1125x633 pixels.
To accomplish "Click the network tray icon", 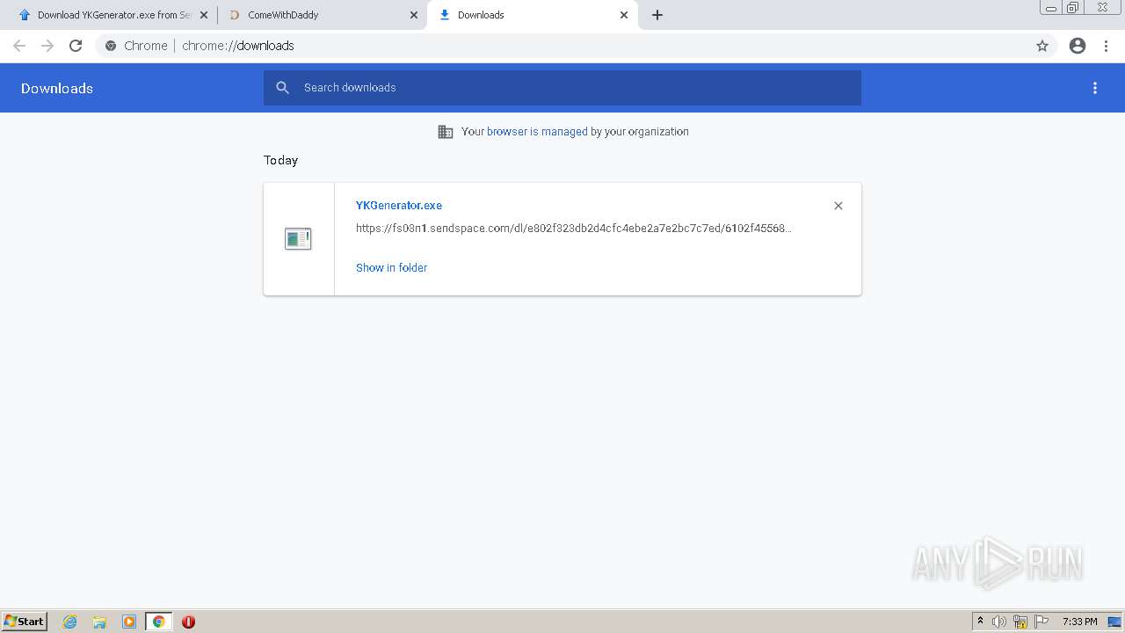I will (x=1020, y=622).
